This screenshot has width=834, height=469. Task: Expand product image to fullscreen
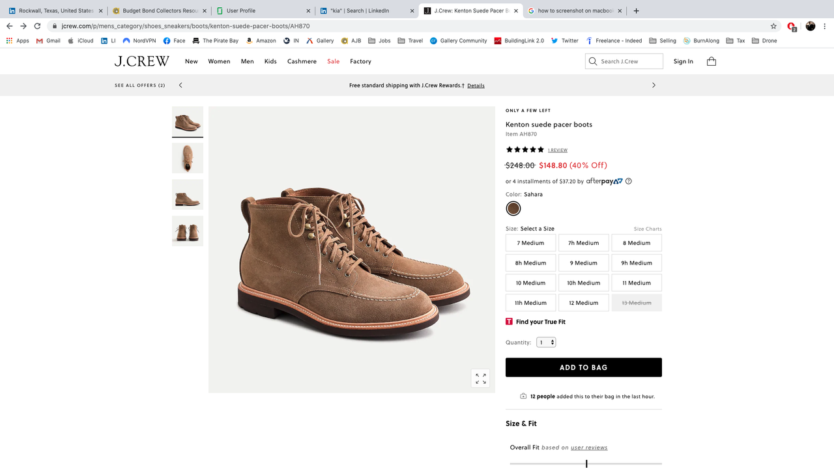[481, 378]
